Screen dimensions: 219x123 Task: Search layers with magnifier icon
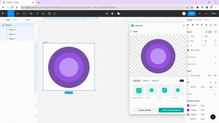[3, 20]
